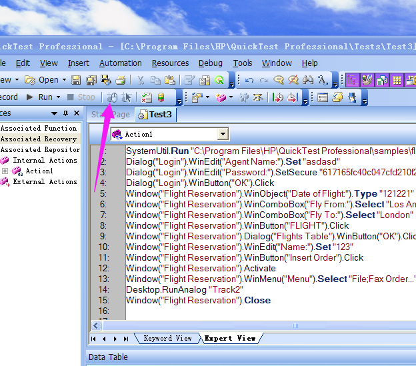This screenshot has width=416, height=366.
Task: Open the Debug menu
Action: tap(211, 63)
